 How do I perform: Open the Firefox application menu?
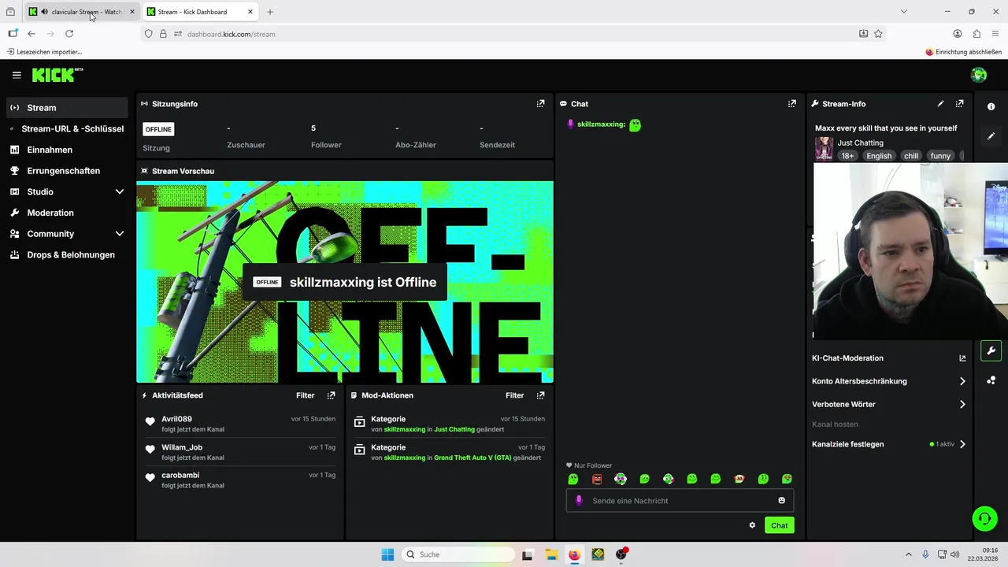[x=996, y=34]
